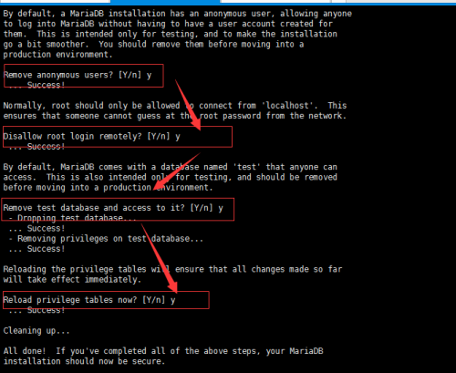Viewport: 456px width, 373px height.
Task: Click the line "before moving into a production"
Action: pos(108,187)
